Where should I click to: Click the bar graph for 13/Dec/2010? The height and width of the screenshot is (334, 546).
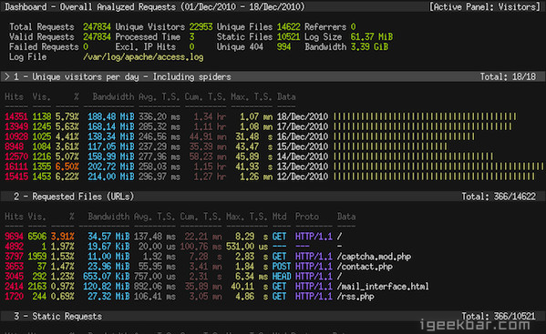click(x=438, y=167)
